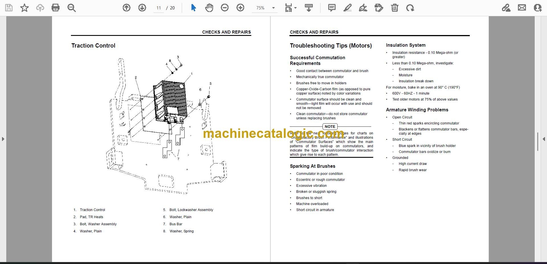The image size is (547, 264).
Task: Zoom out with minus icon
Action: coord(225,8)
